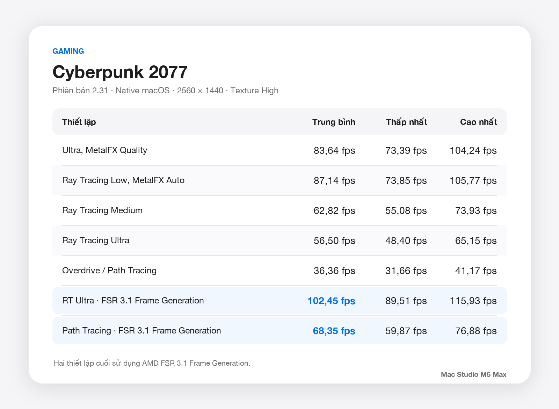Click the 89,51 fps minimum value
Image resolution: width=559 pixels, height=409 pixels.
click(x=406, y=301)
